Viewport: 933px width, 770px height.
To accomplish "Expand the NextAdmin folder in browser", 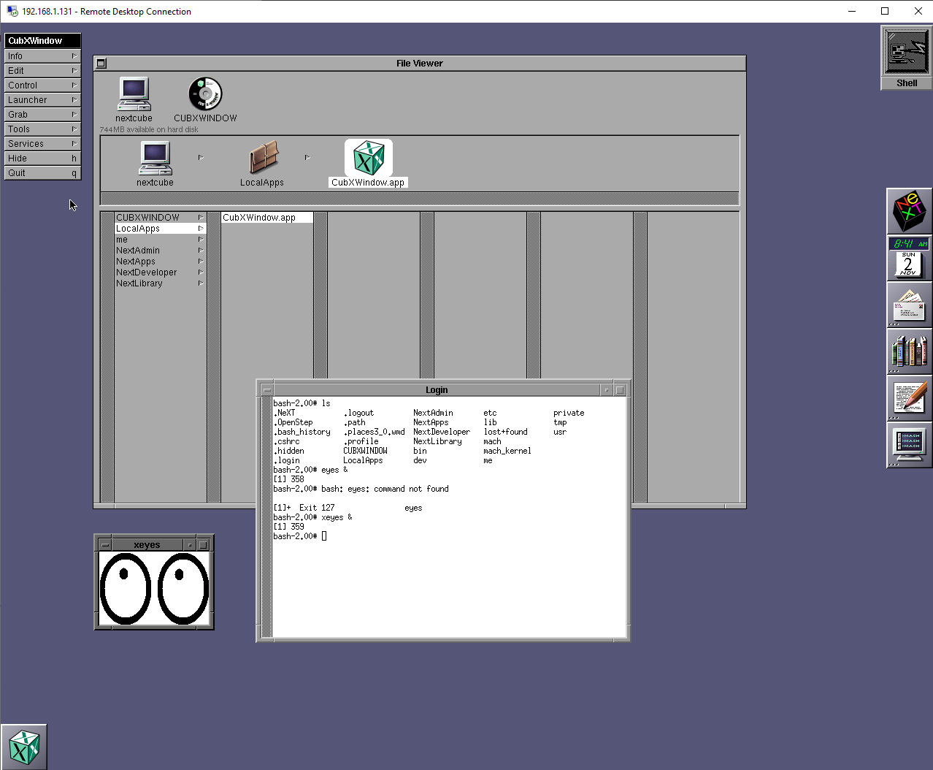I will point(138,251).
